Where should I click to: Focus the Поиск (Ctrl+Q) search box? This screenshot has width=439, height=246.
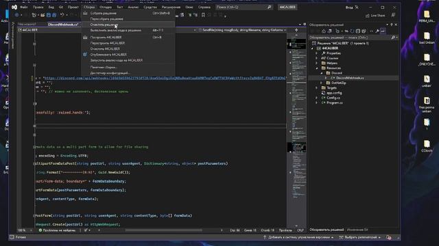[x=244, y=8]
